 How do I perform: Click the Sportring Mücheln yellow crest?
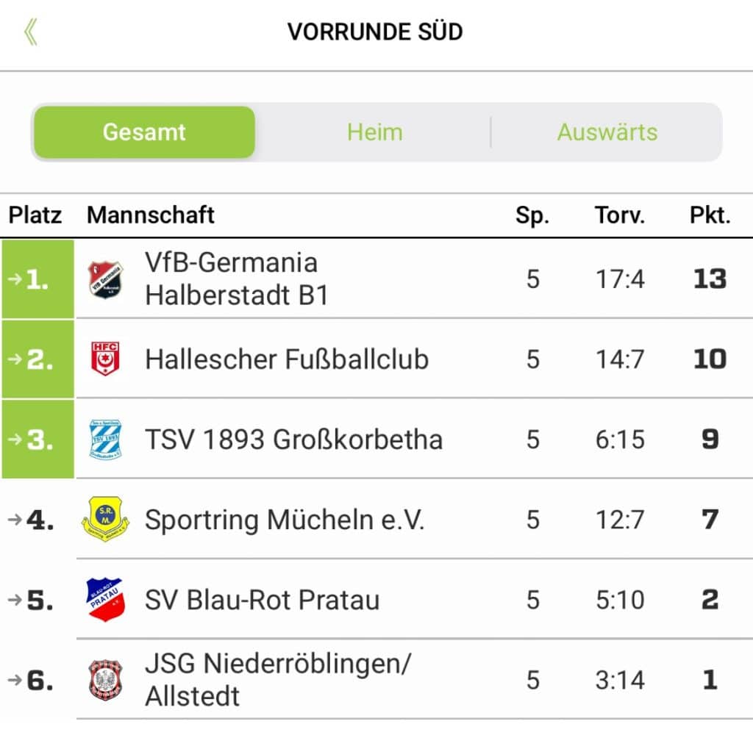coord(105,520)
